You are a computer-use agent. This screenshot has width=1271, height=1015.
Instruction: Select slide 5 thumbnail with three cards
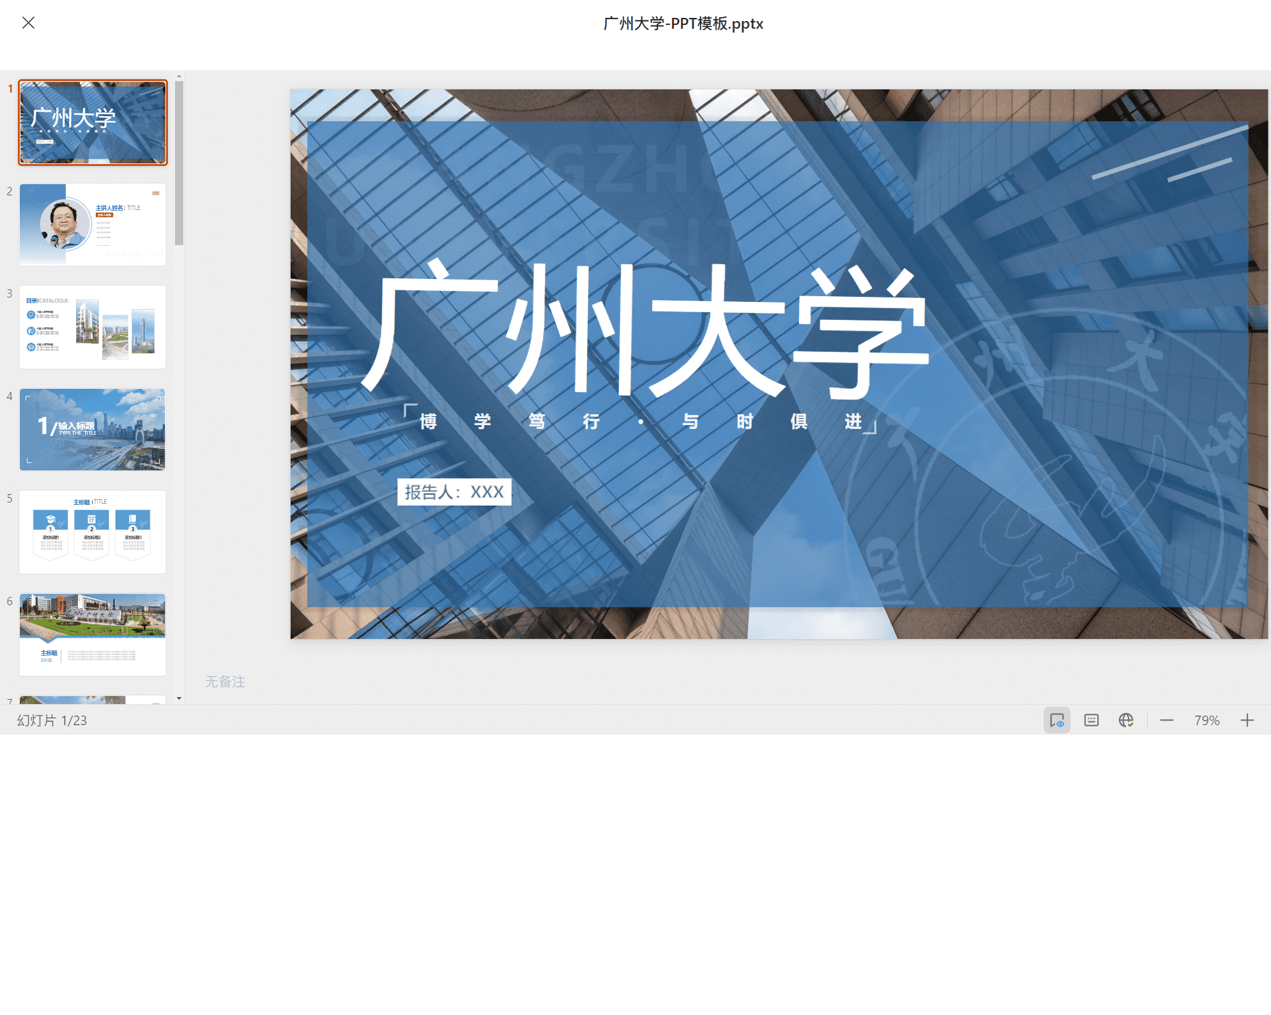93,532
